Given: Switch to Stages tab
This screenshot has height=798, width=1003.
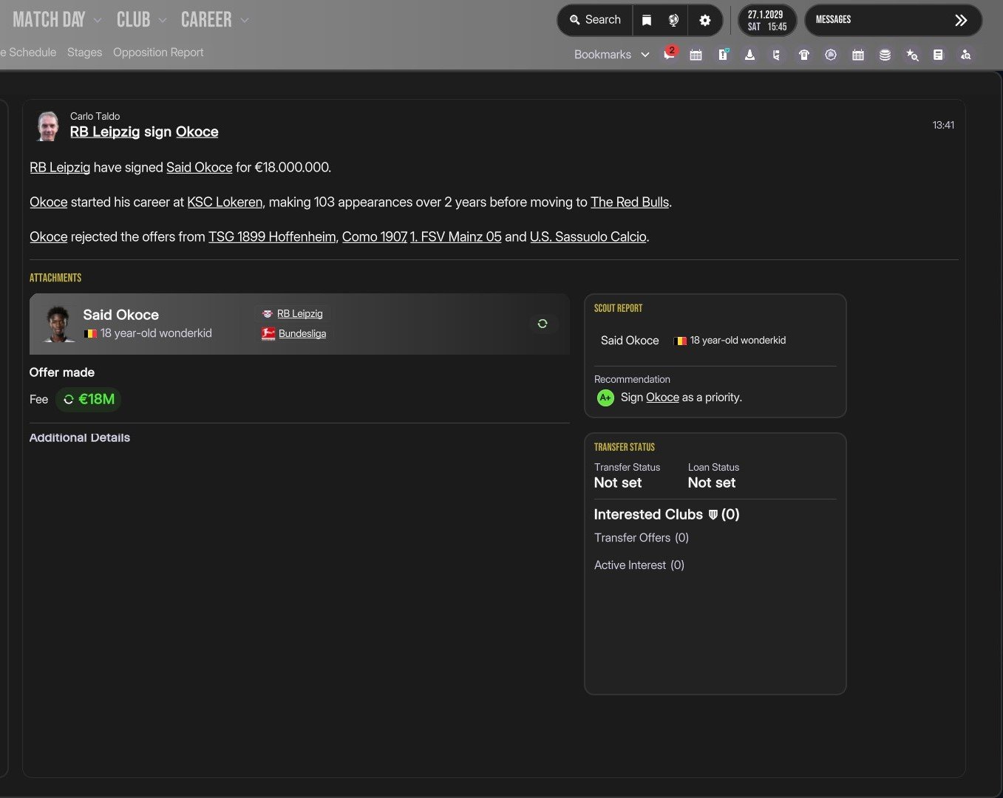Looking at the screenshot, I should pos(84,52).
